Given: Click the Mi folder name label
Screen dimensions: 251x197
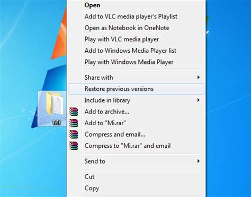Looking at the screenshot, I should [x=57, y=122].
